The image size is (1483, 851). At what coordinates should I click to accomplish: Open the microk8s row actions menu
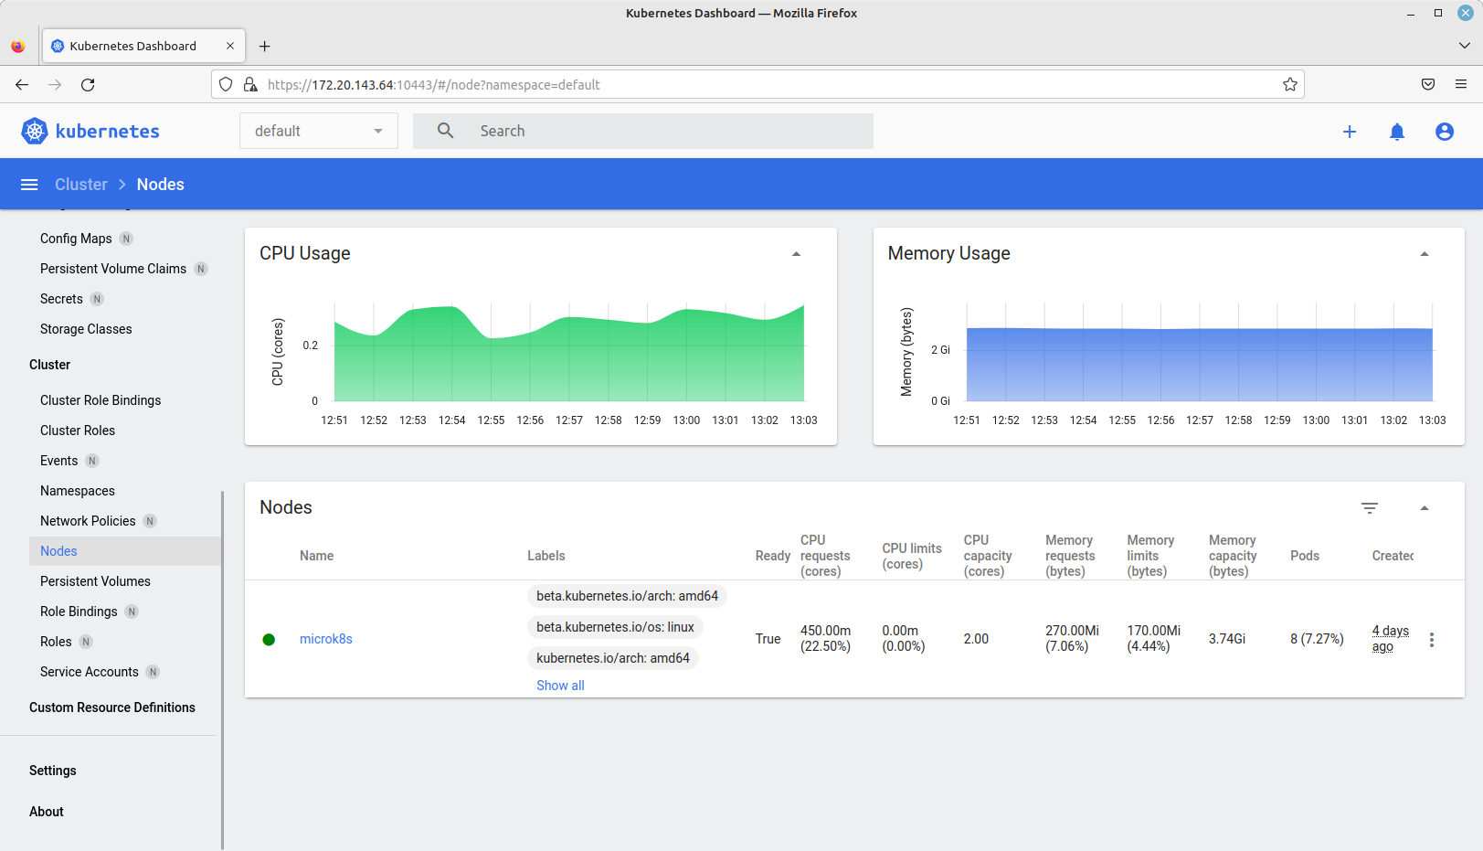(1432, 640)
